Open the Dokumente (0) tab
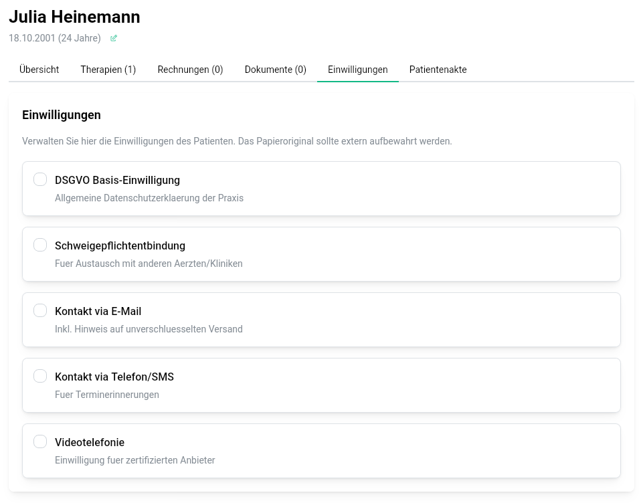The image size is (639, 503). [275, 70]
